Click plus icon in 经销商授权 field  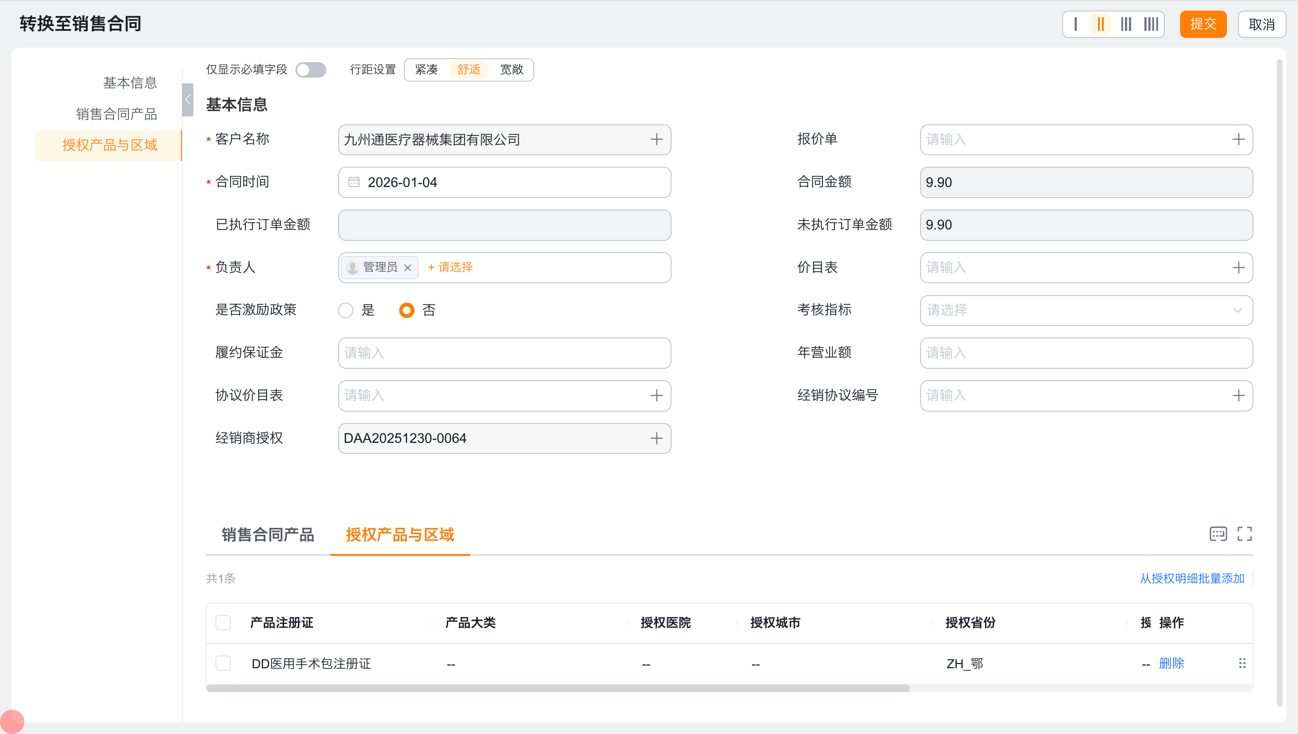[657, 438]
